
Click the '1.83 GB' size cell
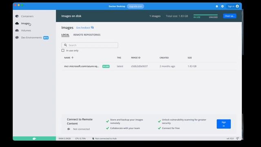coord(192,66)
